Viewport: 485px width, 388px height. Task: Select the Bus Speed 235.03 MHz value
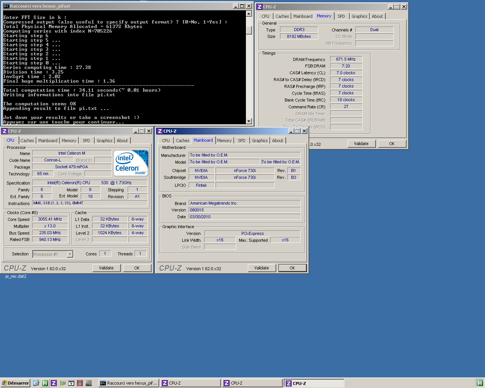pyautogui.click(x=50, y=233)
